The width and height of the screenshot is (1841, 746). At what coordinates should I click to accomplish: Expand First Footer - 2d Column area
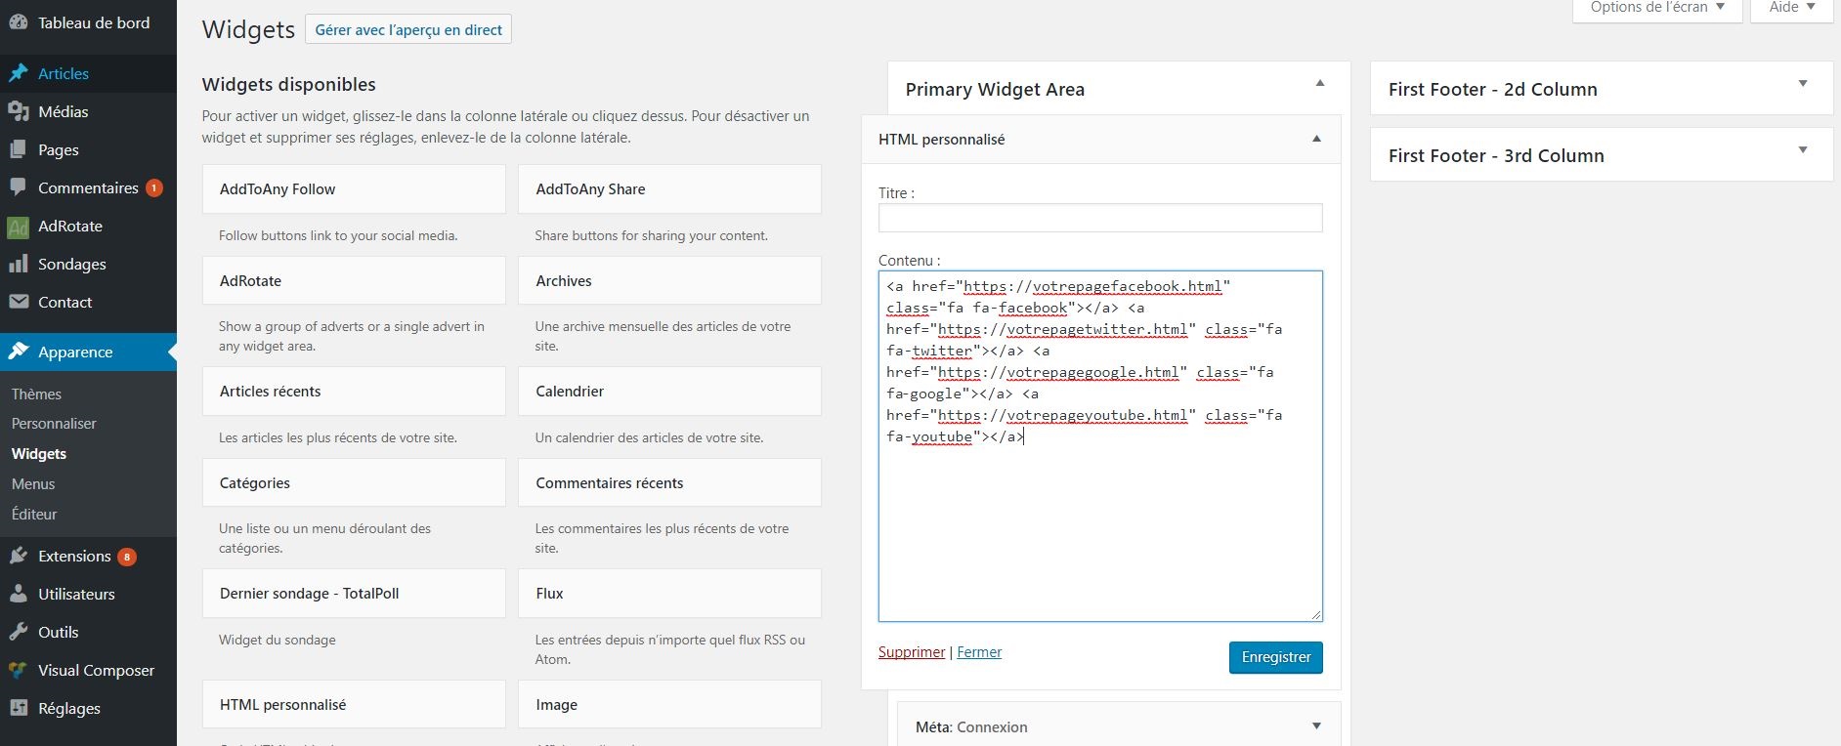[x=1803, y=84]
